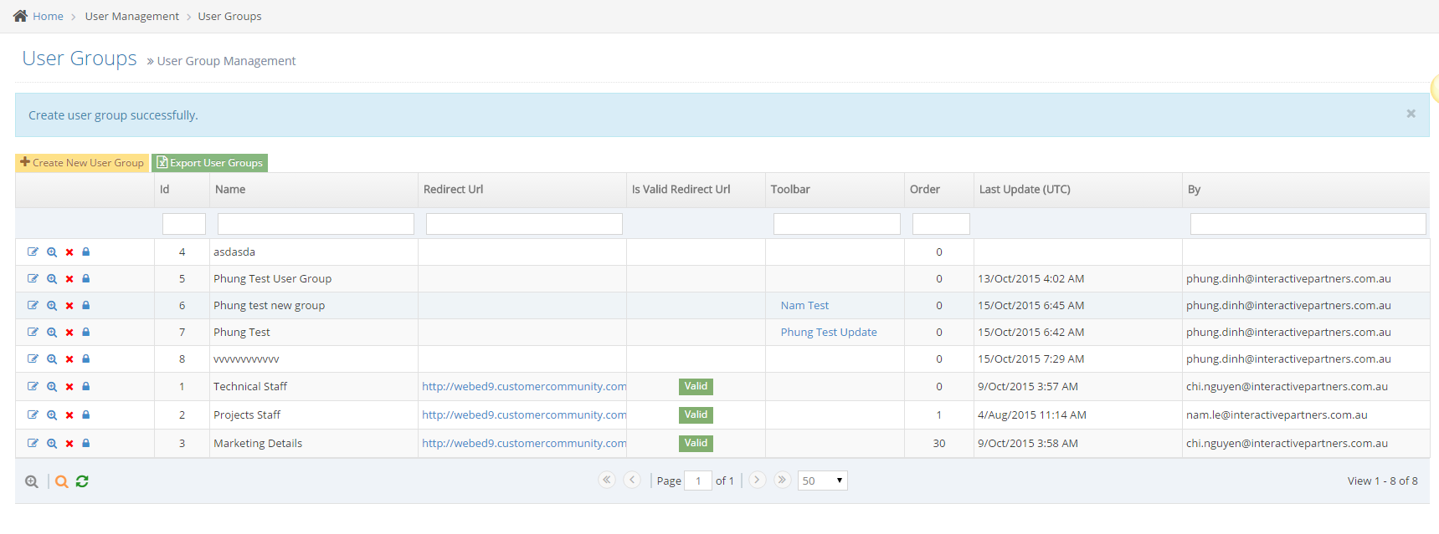Click the Home icon in breadcrumb
The height and width of the screenshot is (534, 1439).
pos(20,16)
